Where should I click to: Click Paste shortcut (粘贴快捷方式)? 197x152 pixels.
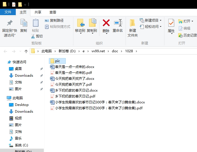pos(58,27)
